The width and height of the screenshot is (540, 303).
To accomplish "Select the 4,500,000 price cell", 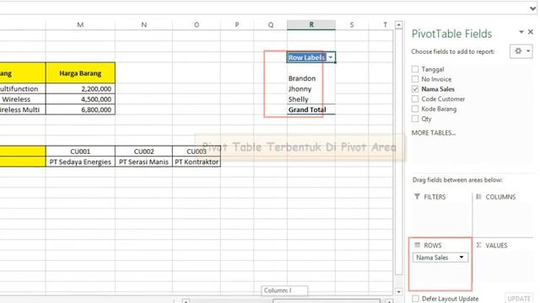I will (x=80, y=99).
